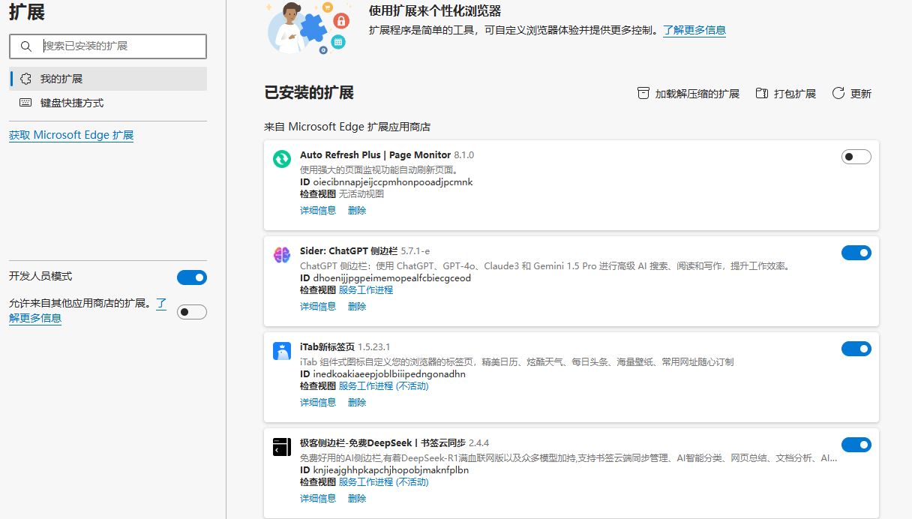Click the Sider extension ID dhoenijjpgpeimemopealfcbiecgceod

385,278
